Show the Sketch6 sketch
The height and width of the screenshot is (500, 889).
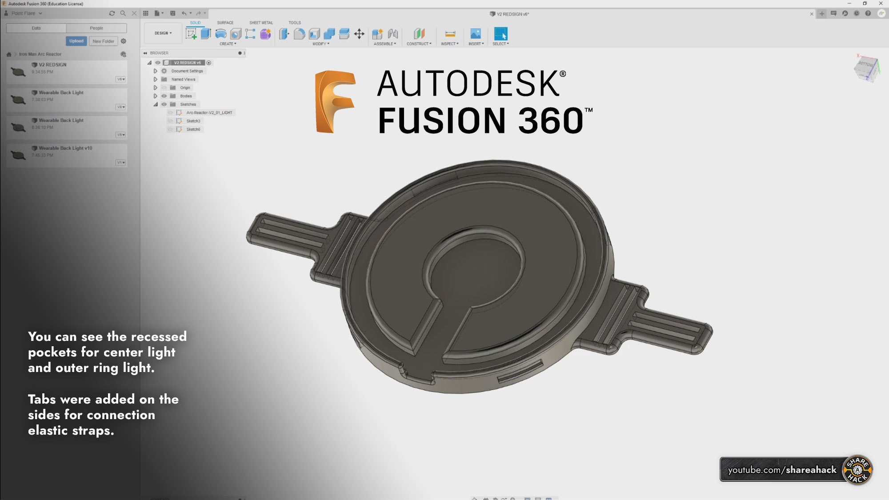click(170, 129)
